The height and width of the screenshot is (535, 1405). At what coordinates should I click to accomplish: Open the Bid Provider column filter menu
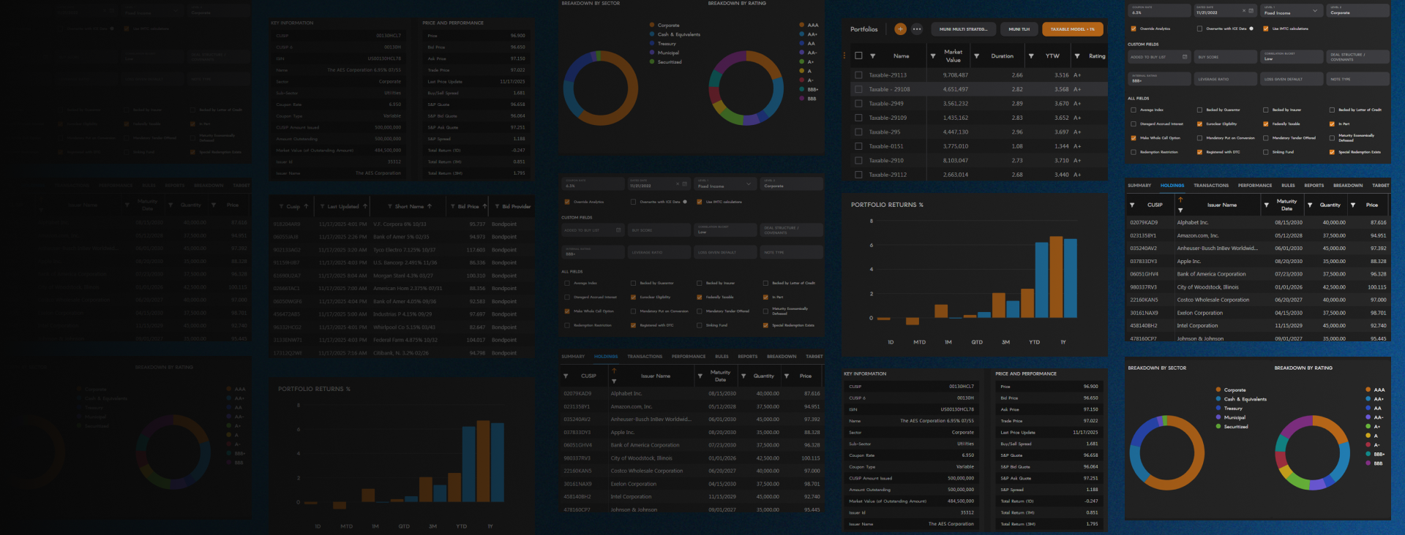497,207
